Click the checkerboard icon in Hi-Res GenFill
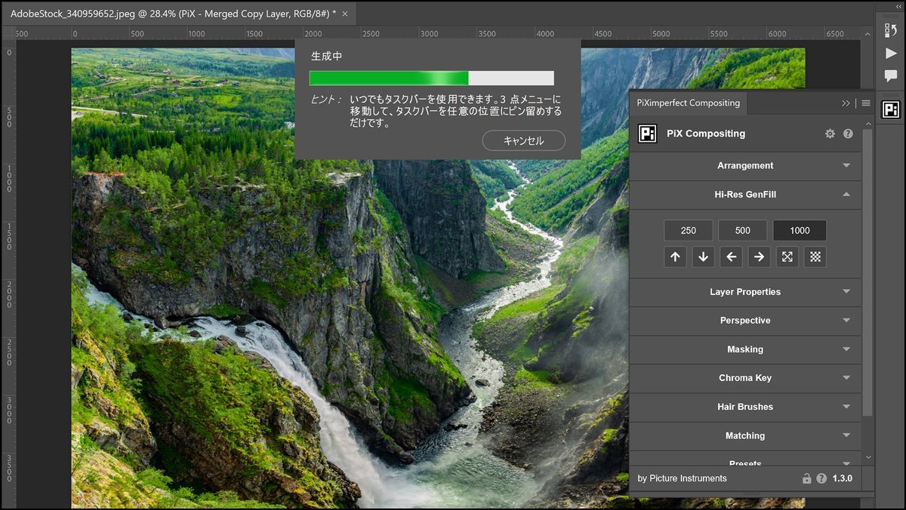The width and height of the screenshot is (906, 510). tap(815, 257)
